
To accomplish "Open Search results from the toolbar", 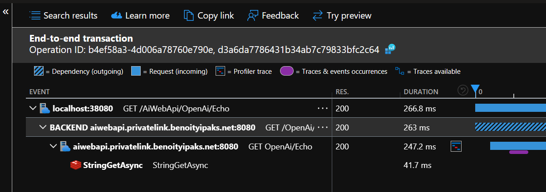I will [x=64, y=15].
